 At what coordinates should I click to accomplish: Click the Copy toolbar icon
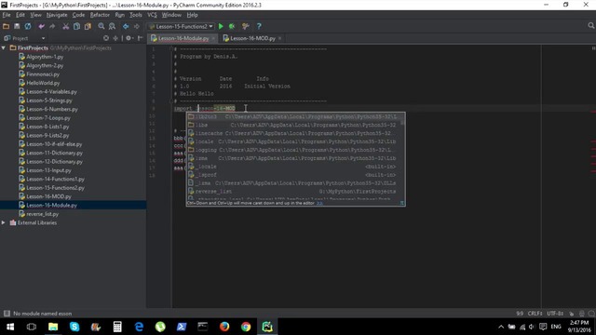click(76, 27)
